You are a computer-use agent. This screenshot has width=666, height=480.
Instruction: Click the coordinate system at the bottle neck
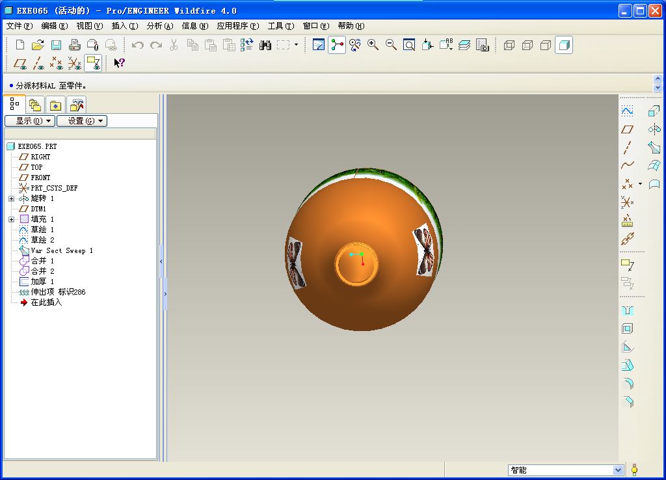(358, 258)
